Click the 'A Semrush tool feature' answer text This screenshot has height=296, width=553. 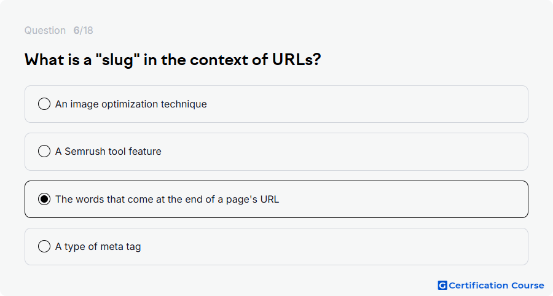click(108, 152)
